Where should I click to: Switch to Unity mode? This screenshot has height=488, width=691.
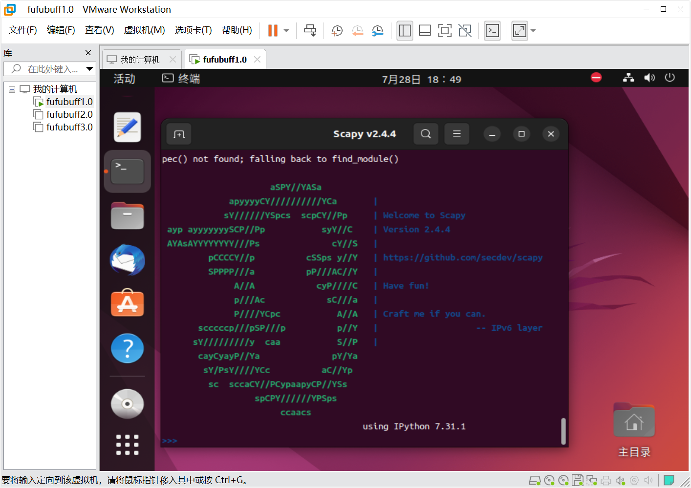(x=465, y=31)
